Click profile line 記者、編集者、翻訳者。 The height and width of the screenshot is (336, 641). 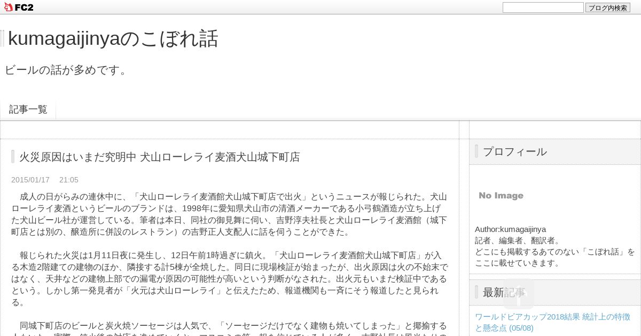coord(518,241)
